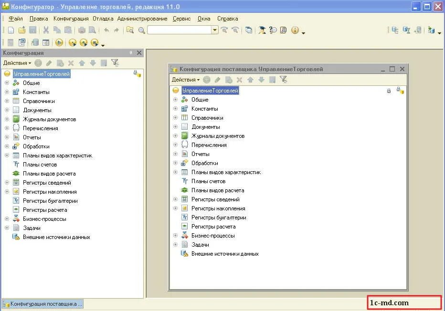Open the Файл menu
The width and height of the screenshot is (445, 311).
coord(16,19)
